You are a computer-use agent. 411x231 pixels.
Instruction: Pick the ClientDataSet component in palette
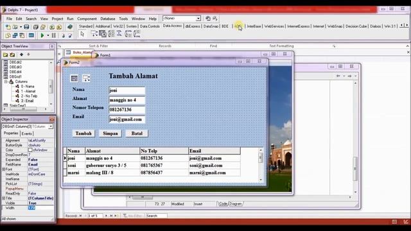(x=103, y=34)
